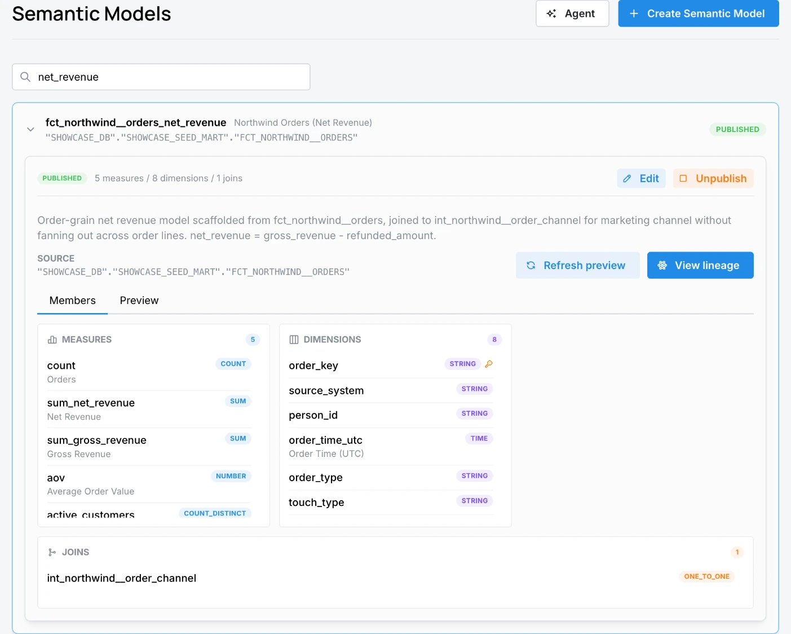Image resolution: width=791 pixels, height=634 pixels.
Task: Select the Members tab
Action: click(73, 300)
